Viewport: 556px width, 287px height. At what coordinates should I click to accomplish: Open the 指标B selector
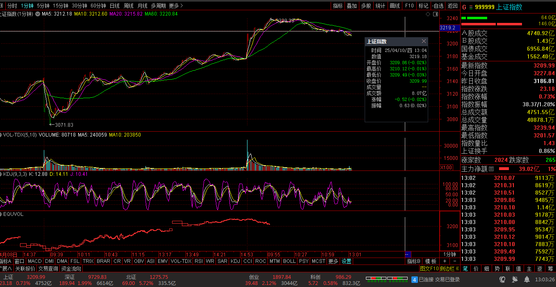coord(414,261)
